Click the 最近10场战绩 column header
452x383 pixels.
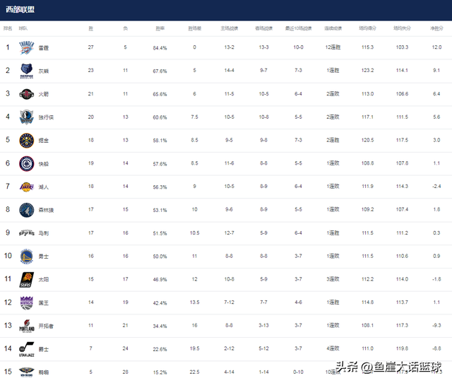pos(298,28)
